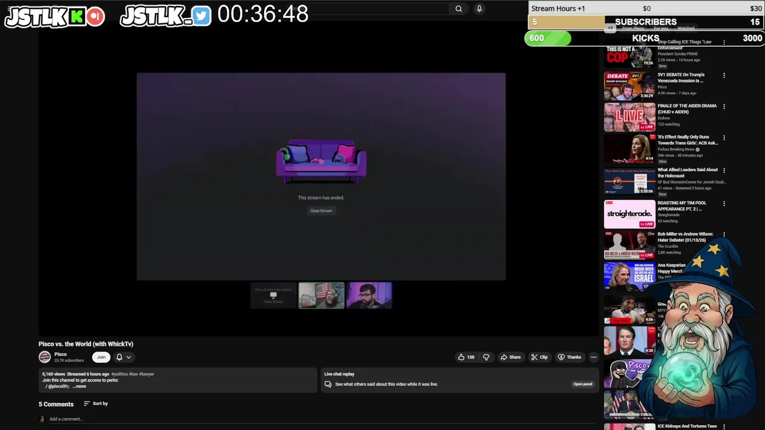Open 'What Allied Leaders Said About the Holocaust'

(x=687, y=173)
